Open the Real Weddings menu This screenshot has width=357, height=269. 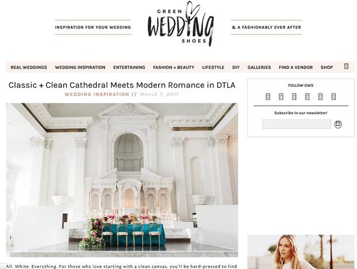[x=29, y=67]
